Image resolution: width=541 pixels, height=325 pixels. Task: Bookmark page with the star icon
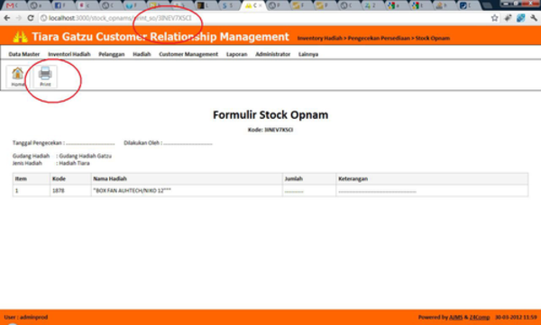494,18
